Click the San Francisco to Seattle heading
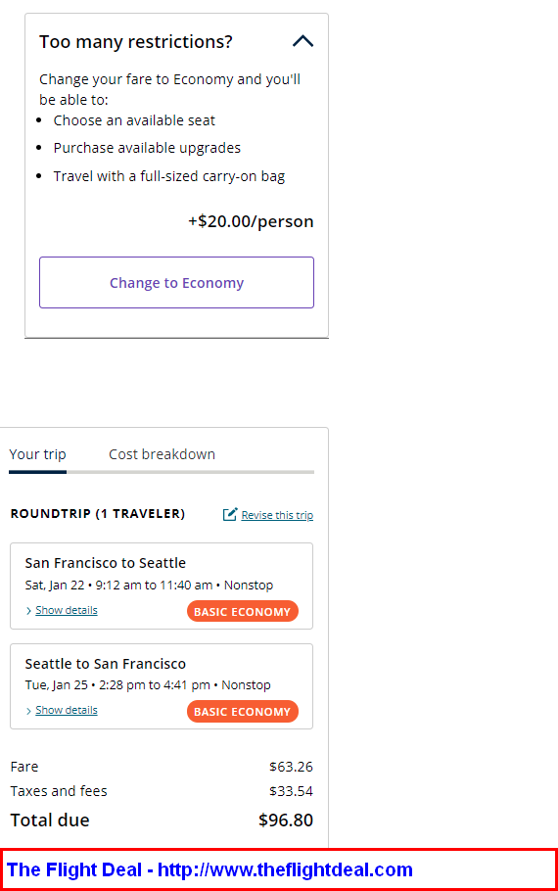Viewport: 558px width, 891px height. [105, 563]
